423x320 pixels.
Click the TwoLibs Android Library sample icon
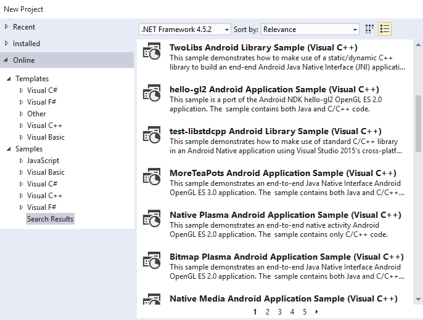click(152, 54)
